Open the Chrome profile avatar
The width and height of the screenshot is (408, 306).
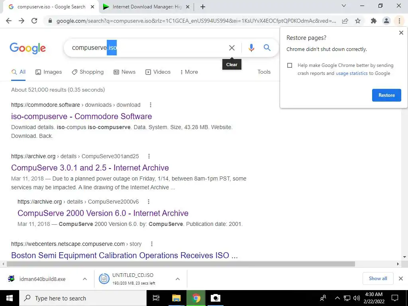coord(386,21)
